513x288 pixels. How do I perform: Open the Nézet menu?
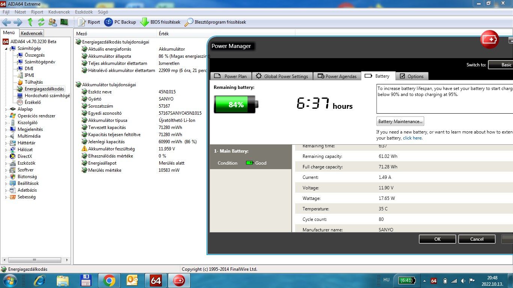pyautogui.click(x=20, y=12)
